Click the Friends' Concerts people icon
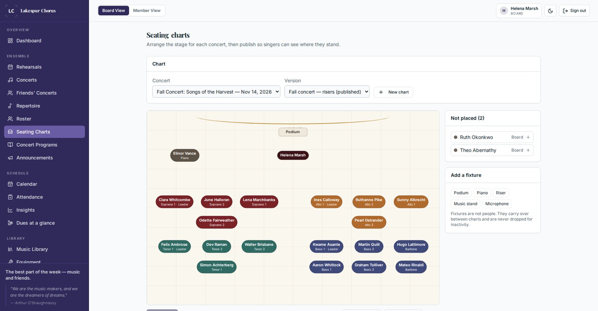The width and height of the screenshot is (598, 311). tap(10, 93)
